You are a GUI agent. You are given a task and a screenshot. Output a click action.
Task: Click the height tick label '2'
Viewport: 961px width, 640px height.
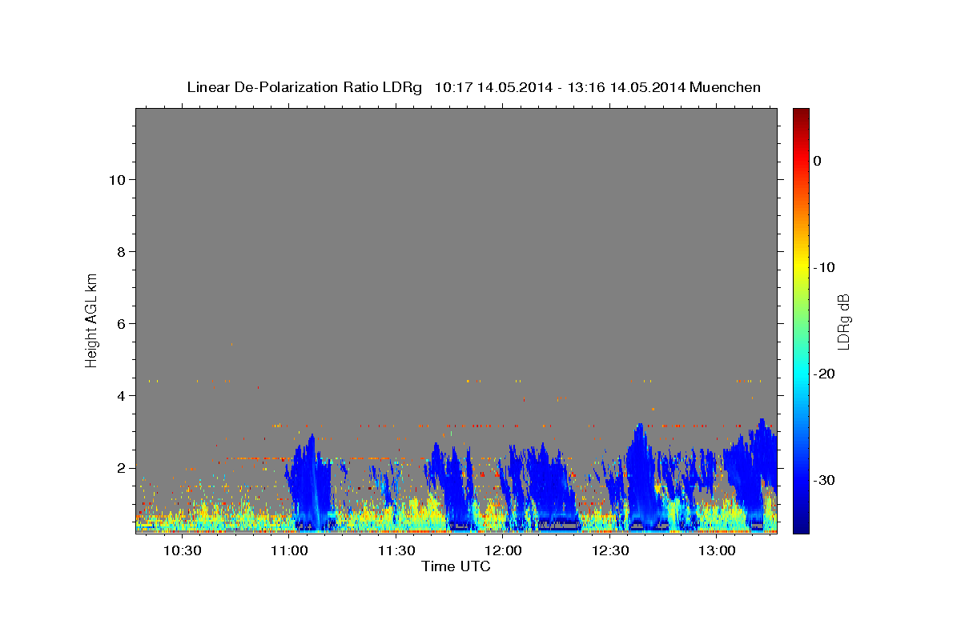pos(121,468)
